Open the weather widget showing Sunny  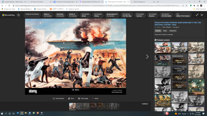click(180, 114)
